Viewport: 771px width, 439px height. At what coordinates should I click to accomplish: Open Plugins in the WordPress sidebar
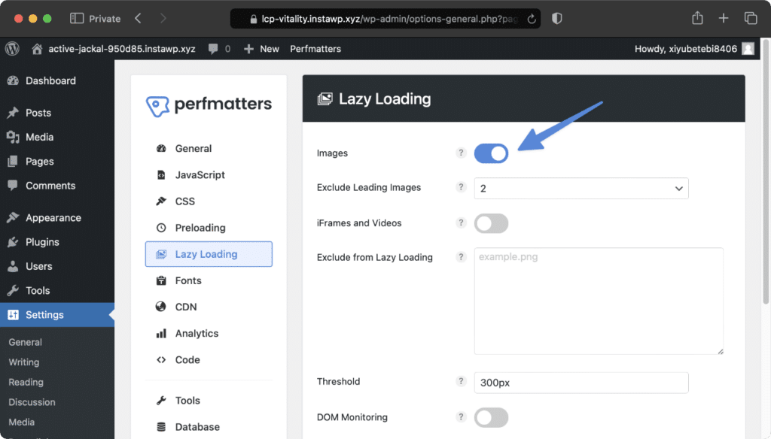[x=42, y=242]
